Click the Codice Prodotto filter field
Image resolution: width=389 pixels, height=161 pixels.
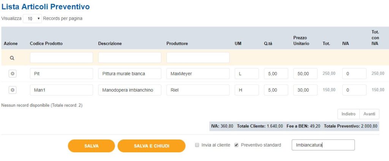tap(61, 58)
